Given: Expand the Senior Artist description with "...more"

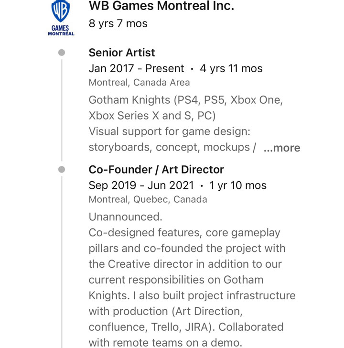Looking at the screenshot, I should (x=282, y=148).
